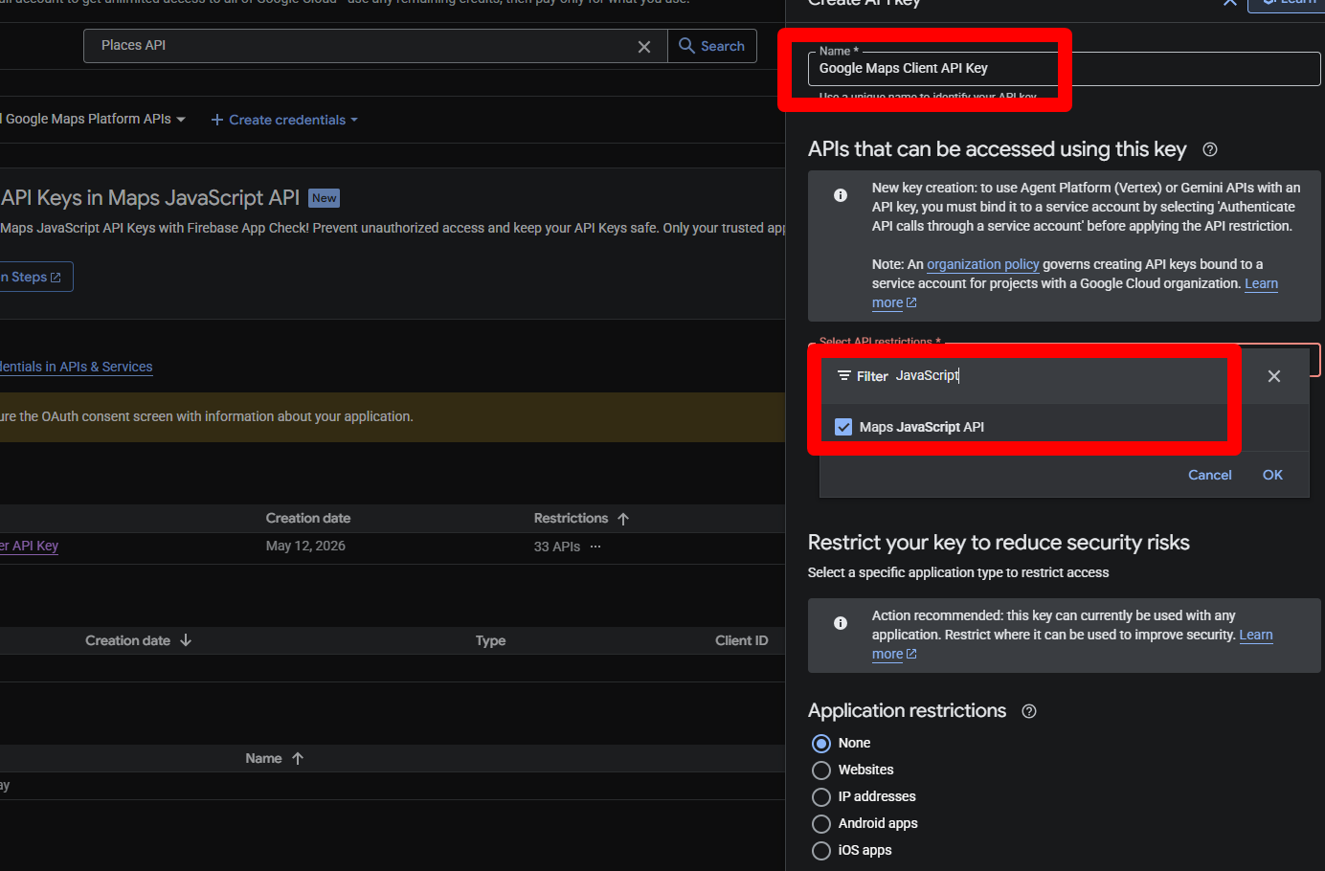Sort by the Restrictions column arrow
Image resolution: width=1325 pixels, height=871 pixels.
(x=623, y=519)
